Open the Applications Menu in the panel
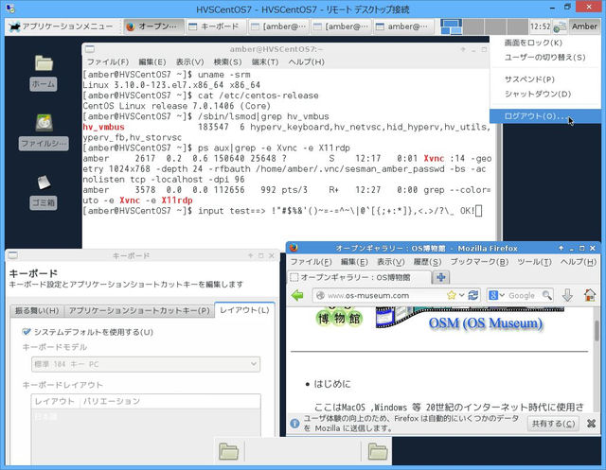The height and width of the screenshot is (470, 606). (62, 26)
